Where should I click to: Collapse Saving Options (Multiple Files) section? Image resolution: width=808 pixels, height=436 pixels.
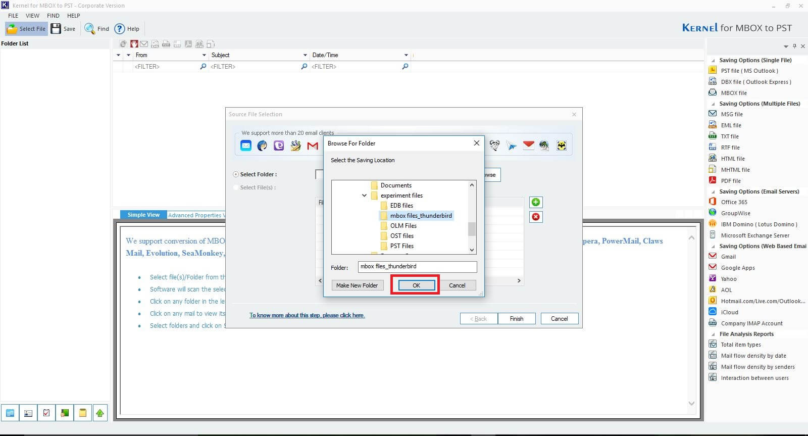[x=713, y=104]
